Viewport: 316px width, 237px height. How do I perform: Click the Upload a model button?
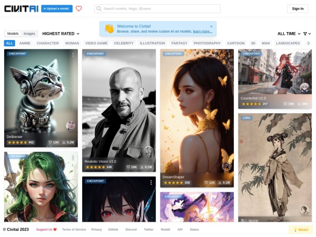(57, 8)
